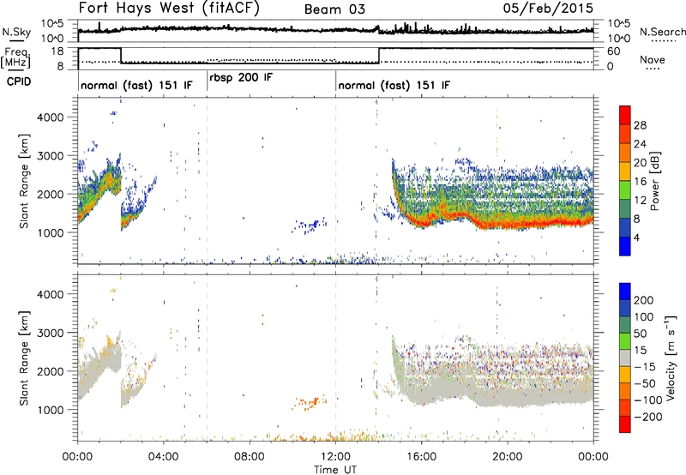The image size is (686, 475).
Task: Click the '-200' tick on the Velocity colorbar
Action: (648, 417)
